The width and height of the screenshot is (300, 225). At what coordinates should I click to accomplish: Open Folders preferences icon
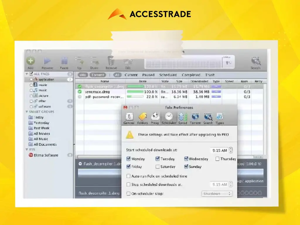click(143, 117)
